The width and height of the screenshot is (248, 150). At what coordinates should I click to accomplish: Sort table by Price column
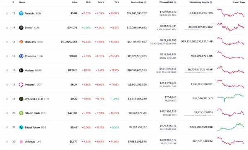[x=74, y=2]
